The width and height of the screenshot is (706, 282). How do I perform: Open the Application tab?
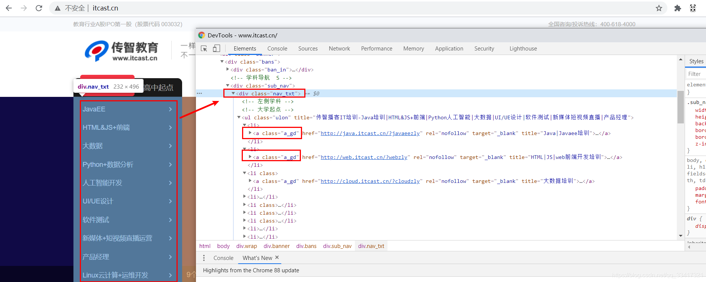[449, 49]
